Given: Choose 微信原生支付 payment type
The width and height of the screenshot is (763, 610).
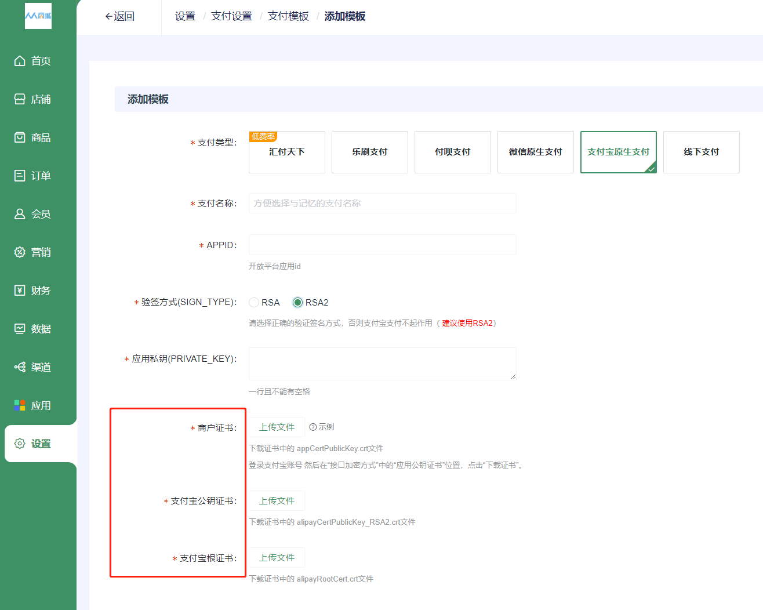Looking at the screenshot, I should click(x=536, y=152).
